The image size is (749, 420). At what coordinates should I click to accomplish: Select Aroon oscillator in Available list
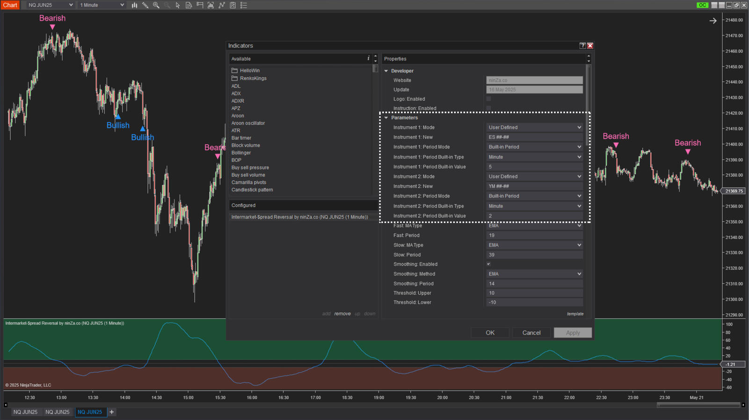click(248, 123)
